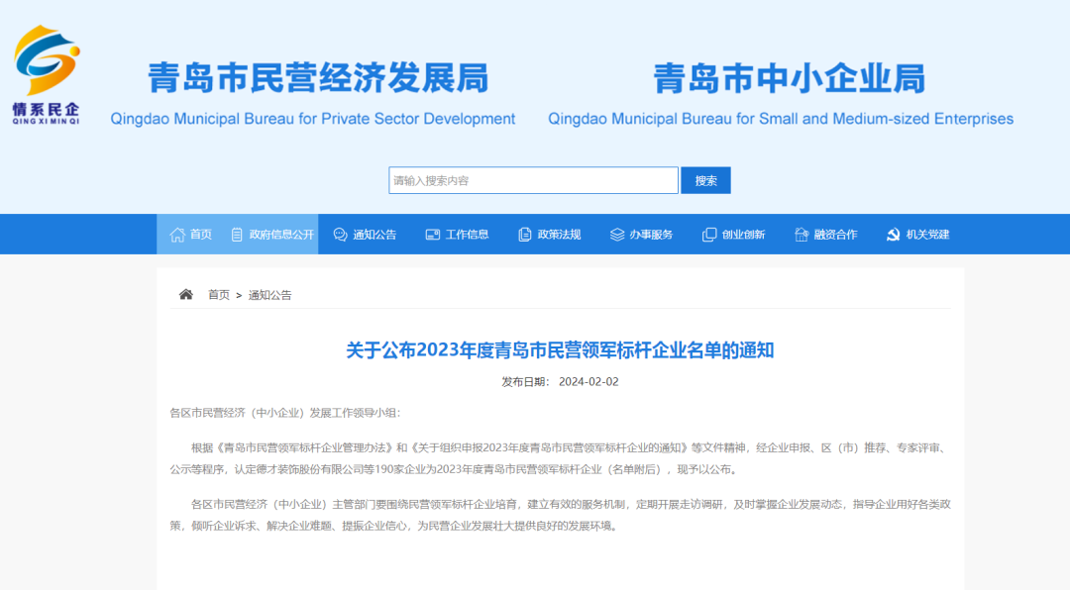The height and width of the screenshot is (590, 1070).
Task: Click the magnifier icon on the 搜索 button
Action: [x=705, y=180]
